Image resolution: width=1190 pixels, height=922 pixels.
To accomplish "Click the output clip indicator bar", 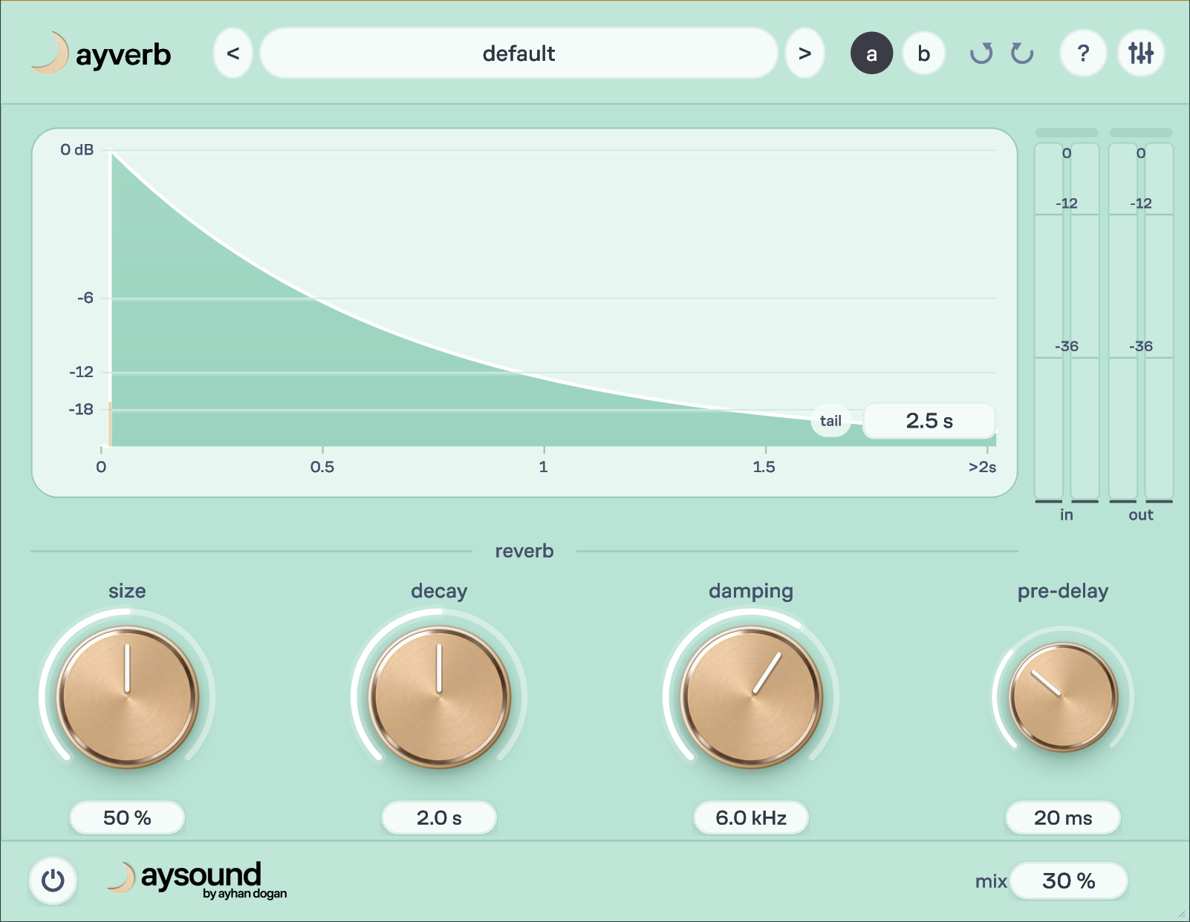I will (x=1140, y=133).
